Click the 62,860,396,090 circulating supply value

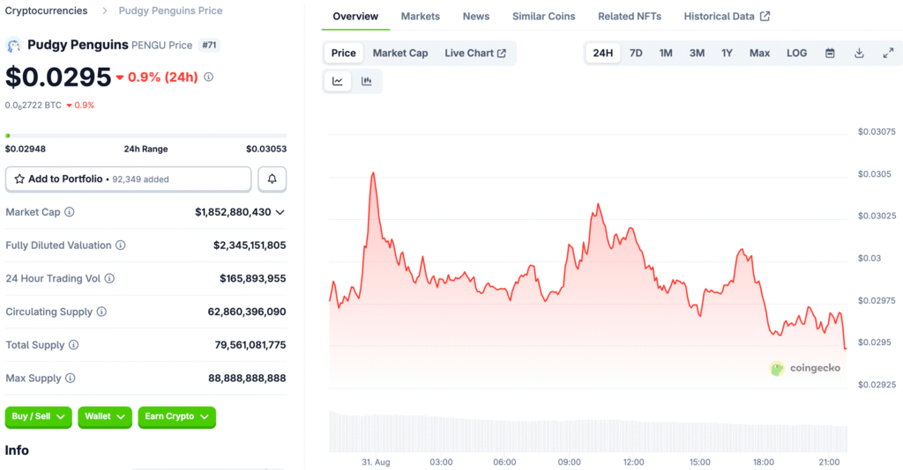coord(247,312)
